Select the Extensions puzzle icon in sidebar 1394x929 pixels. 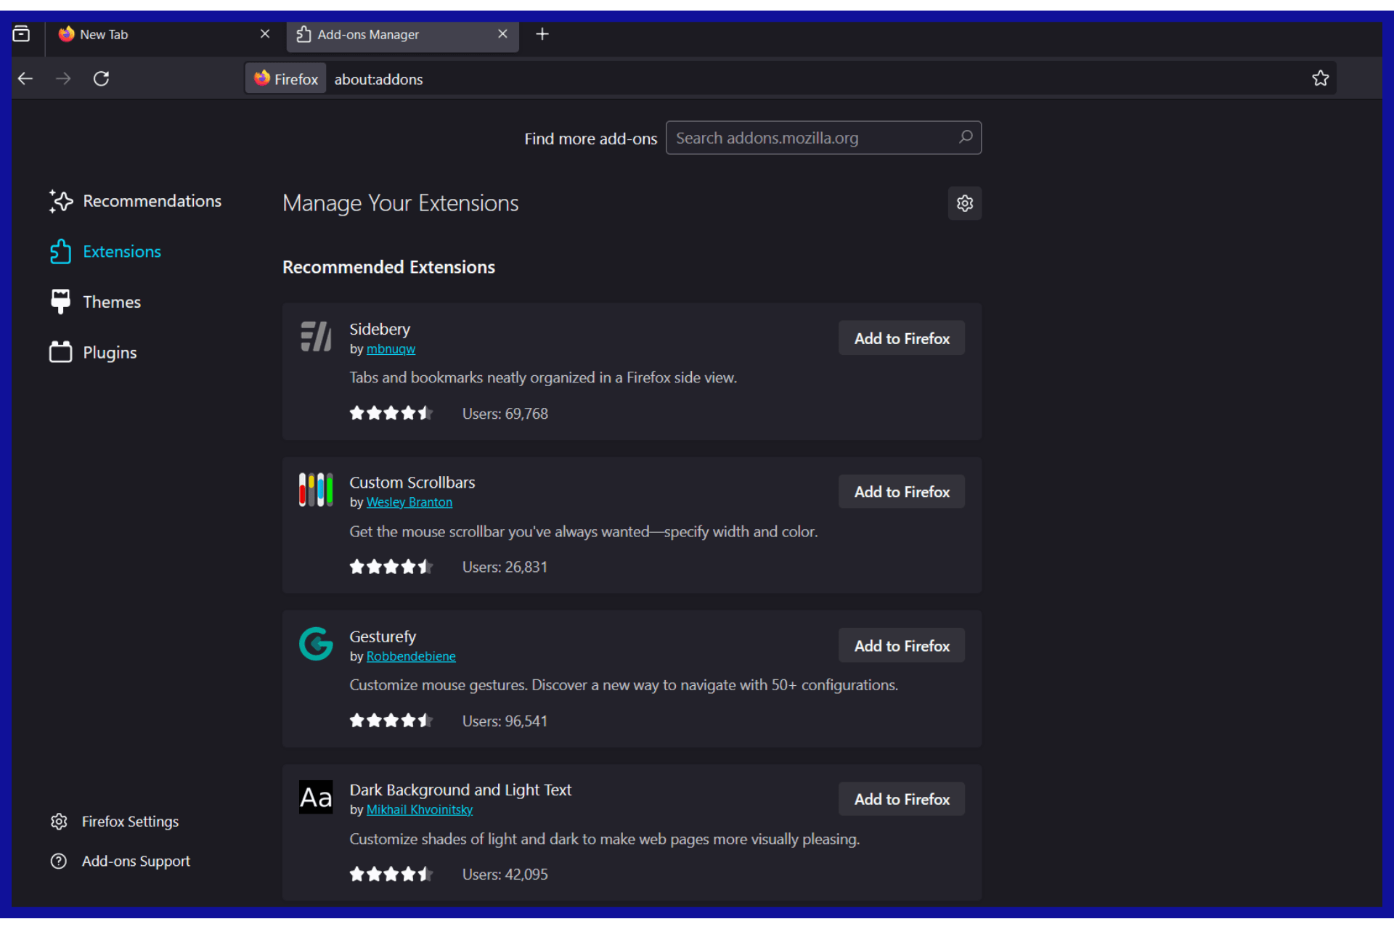point(61,251)
